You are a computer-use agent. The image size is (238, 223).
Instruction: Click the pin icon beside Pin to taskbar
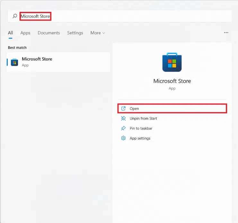(123, 128)
